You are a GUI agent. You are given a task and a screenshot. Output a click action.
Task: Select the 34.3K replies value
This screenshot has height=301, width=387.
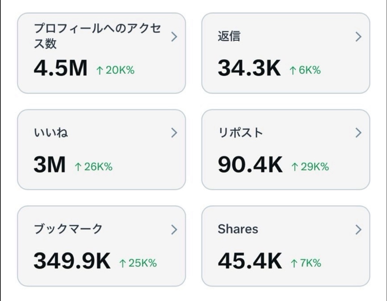[249, 69]
